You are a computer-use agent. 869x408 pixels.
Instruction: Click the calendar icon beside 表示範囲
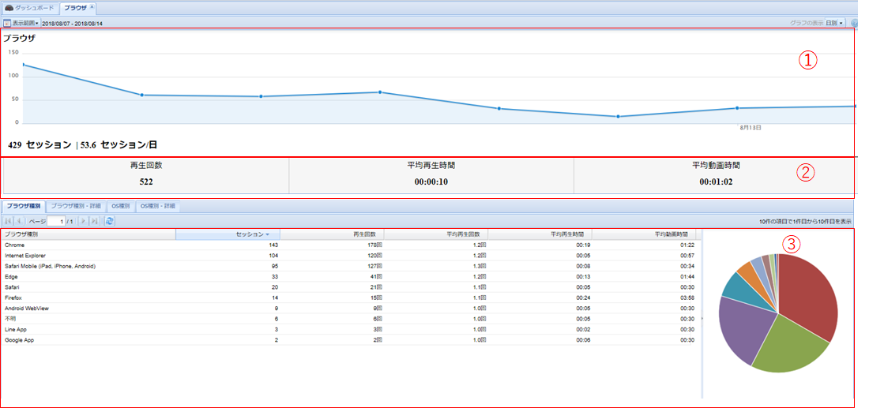coord(7,23)
